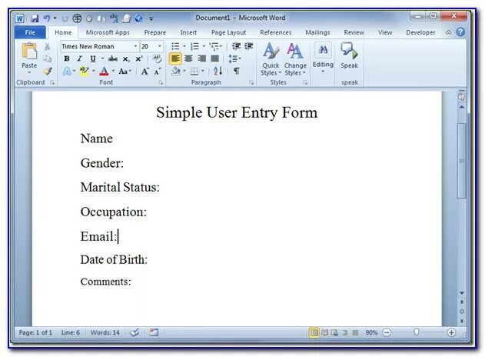This screenshot has height=357, width=485.
Task: Sort text with the A-Z icon
Action: point(218,72)
